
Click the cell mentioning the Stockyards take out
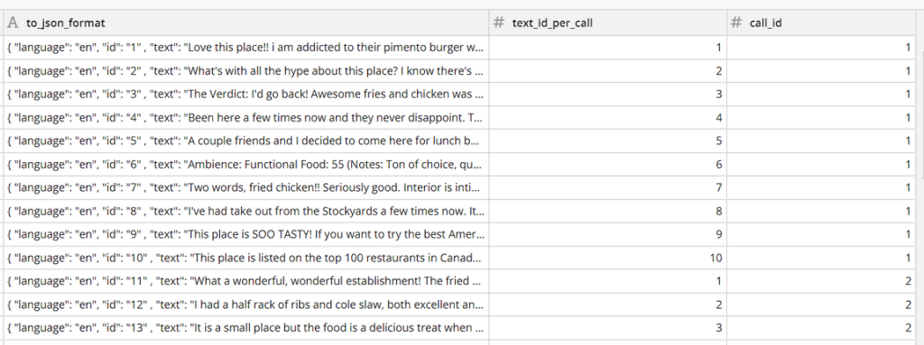[246, 211]
